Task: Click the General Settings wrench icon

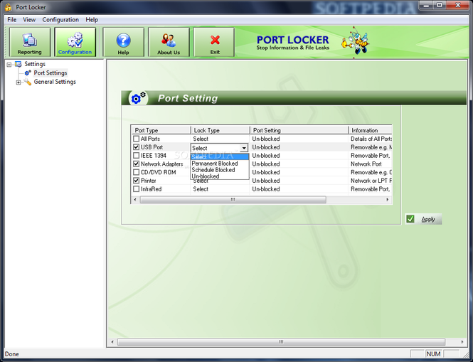Action: click(x=28, y=82)
